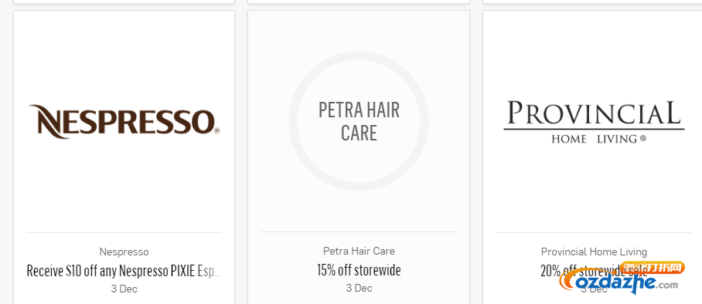Click the HOME LIVING subtitle in Provincial logo
The width and height of the screenshot is (702, 304).
pos(598,139)
